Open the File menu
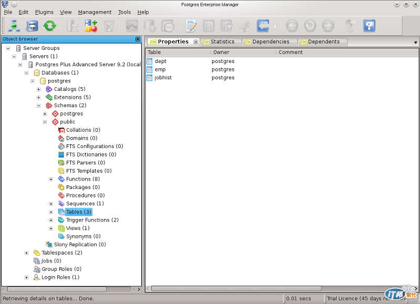The image size is (420, 304). click(8, 12)
